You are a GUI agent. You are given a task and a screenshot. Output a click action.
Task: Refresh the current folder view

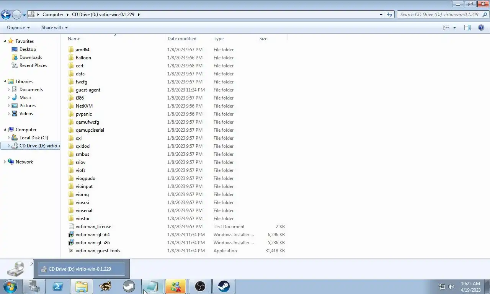390,15
